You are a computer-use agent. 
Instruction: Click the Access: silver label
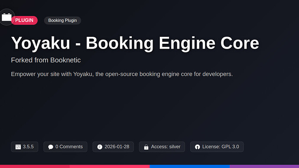(x=166, y=147)
